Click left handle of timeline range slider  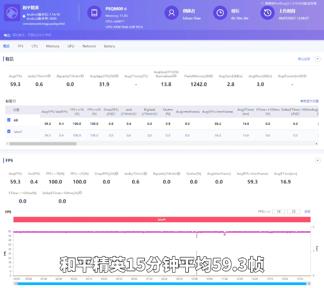pos(16,283)
